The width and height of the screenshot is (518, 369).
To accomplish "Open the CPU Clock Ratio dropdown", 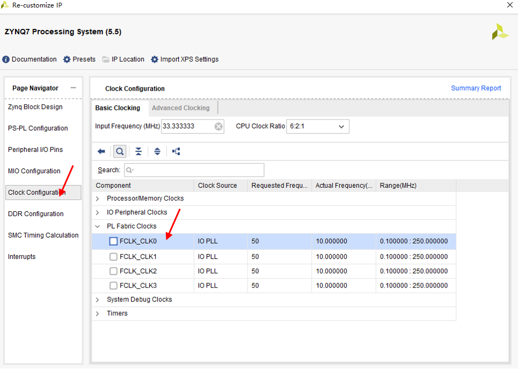I will click(317, 127).
